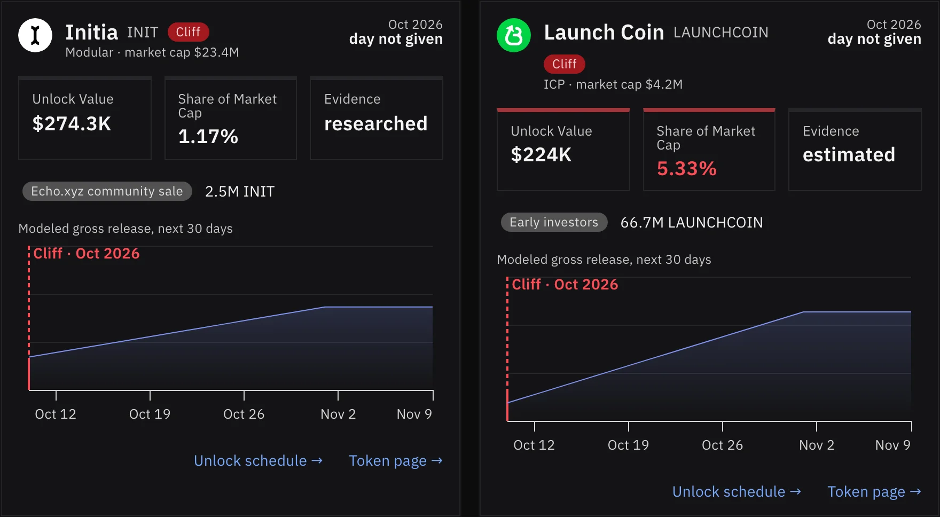
Task: Click the Oct 12 axis label on Launch Coin chart
Action: click(x=534, y=445)
